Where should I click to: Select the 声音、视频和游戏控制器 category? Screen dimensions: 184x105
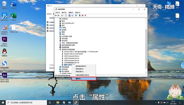[x=70, y=43]
